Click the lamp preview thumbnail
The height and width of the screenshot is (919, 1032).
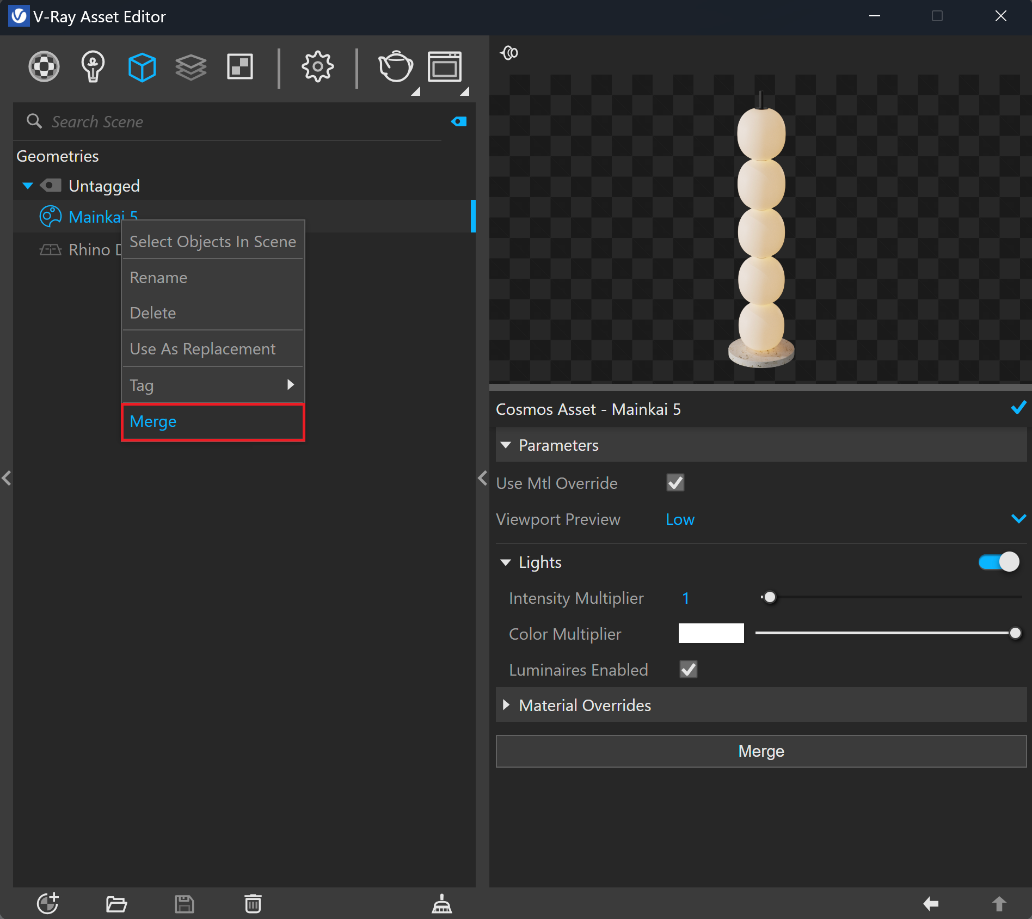coord(761,229)
